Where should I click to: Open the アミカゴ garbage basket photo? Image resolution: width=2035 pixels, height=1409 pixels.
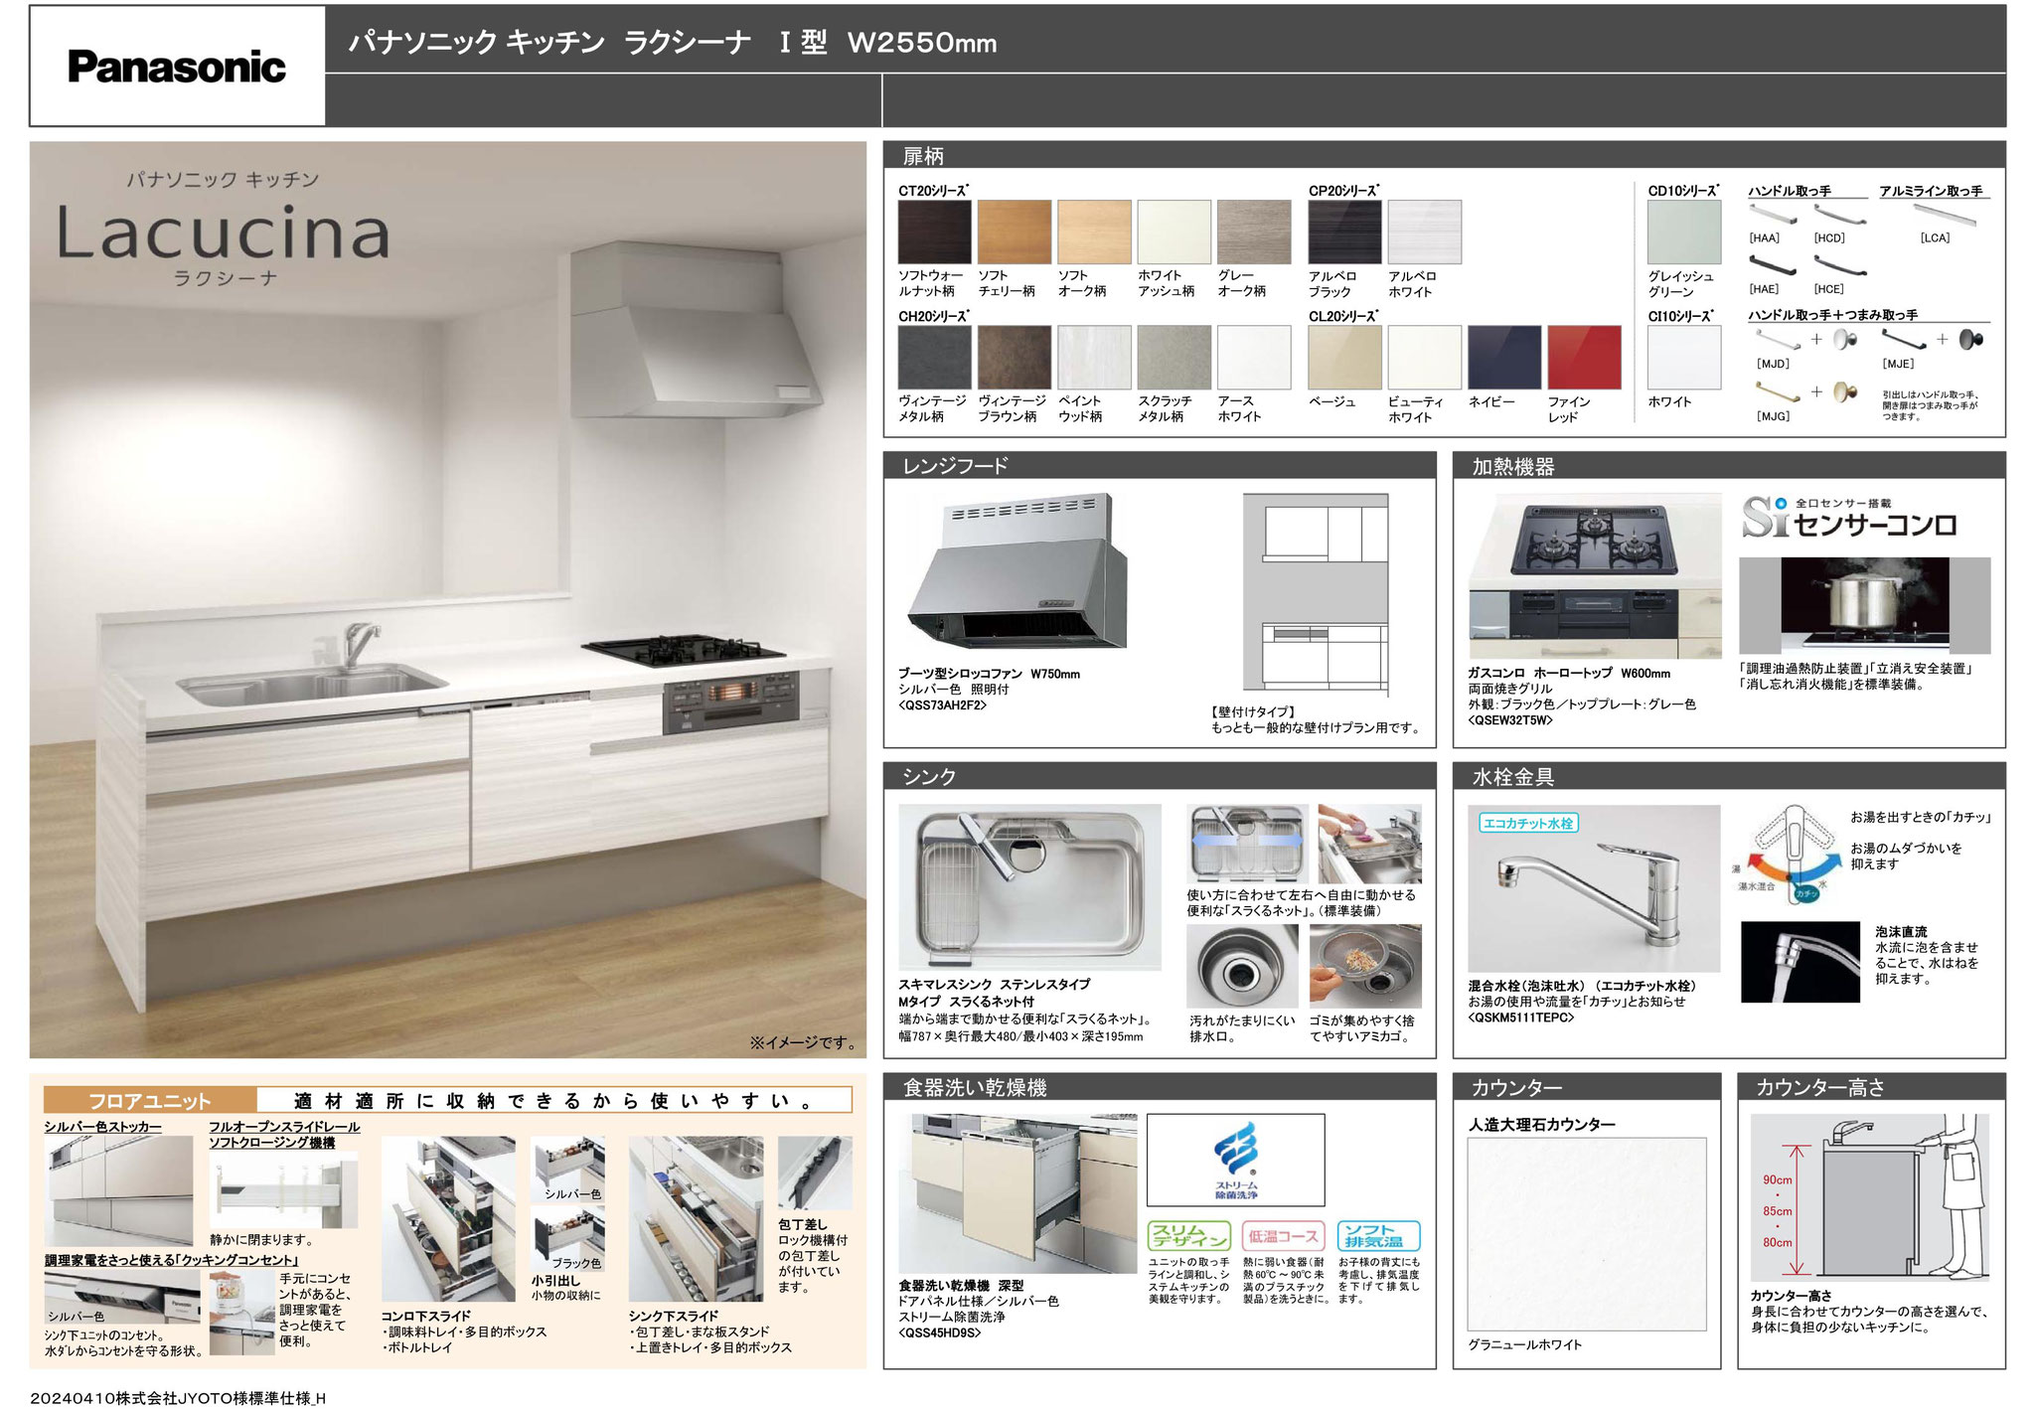1365,966
